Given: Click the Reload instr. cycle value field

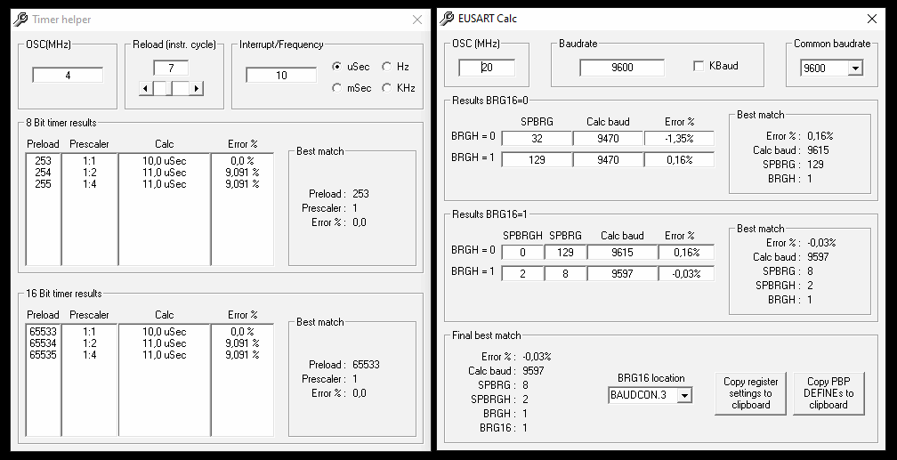Looking at the screenshot, I should (x=171, y=69).
